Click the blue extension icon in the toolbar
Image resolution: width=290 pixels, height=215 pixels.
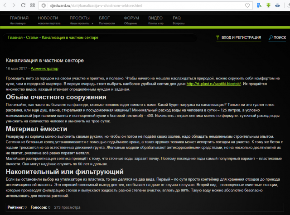point(277,5)
